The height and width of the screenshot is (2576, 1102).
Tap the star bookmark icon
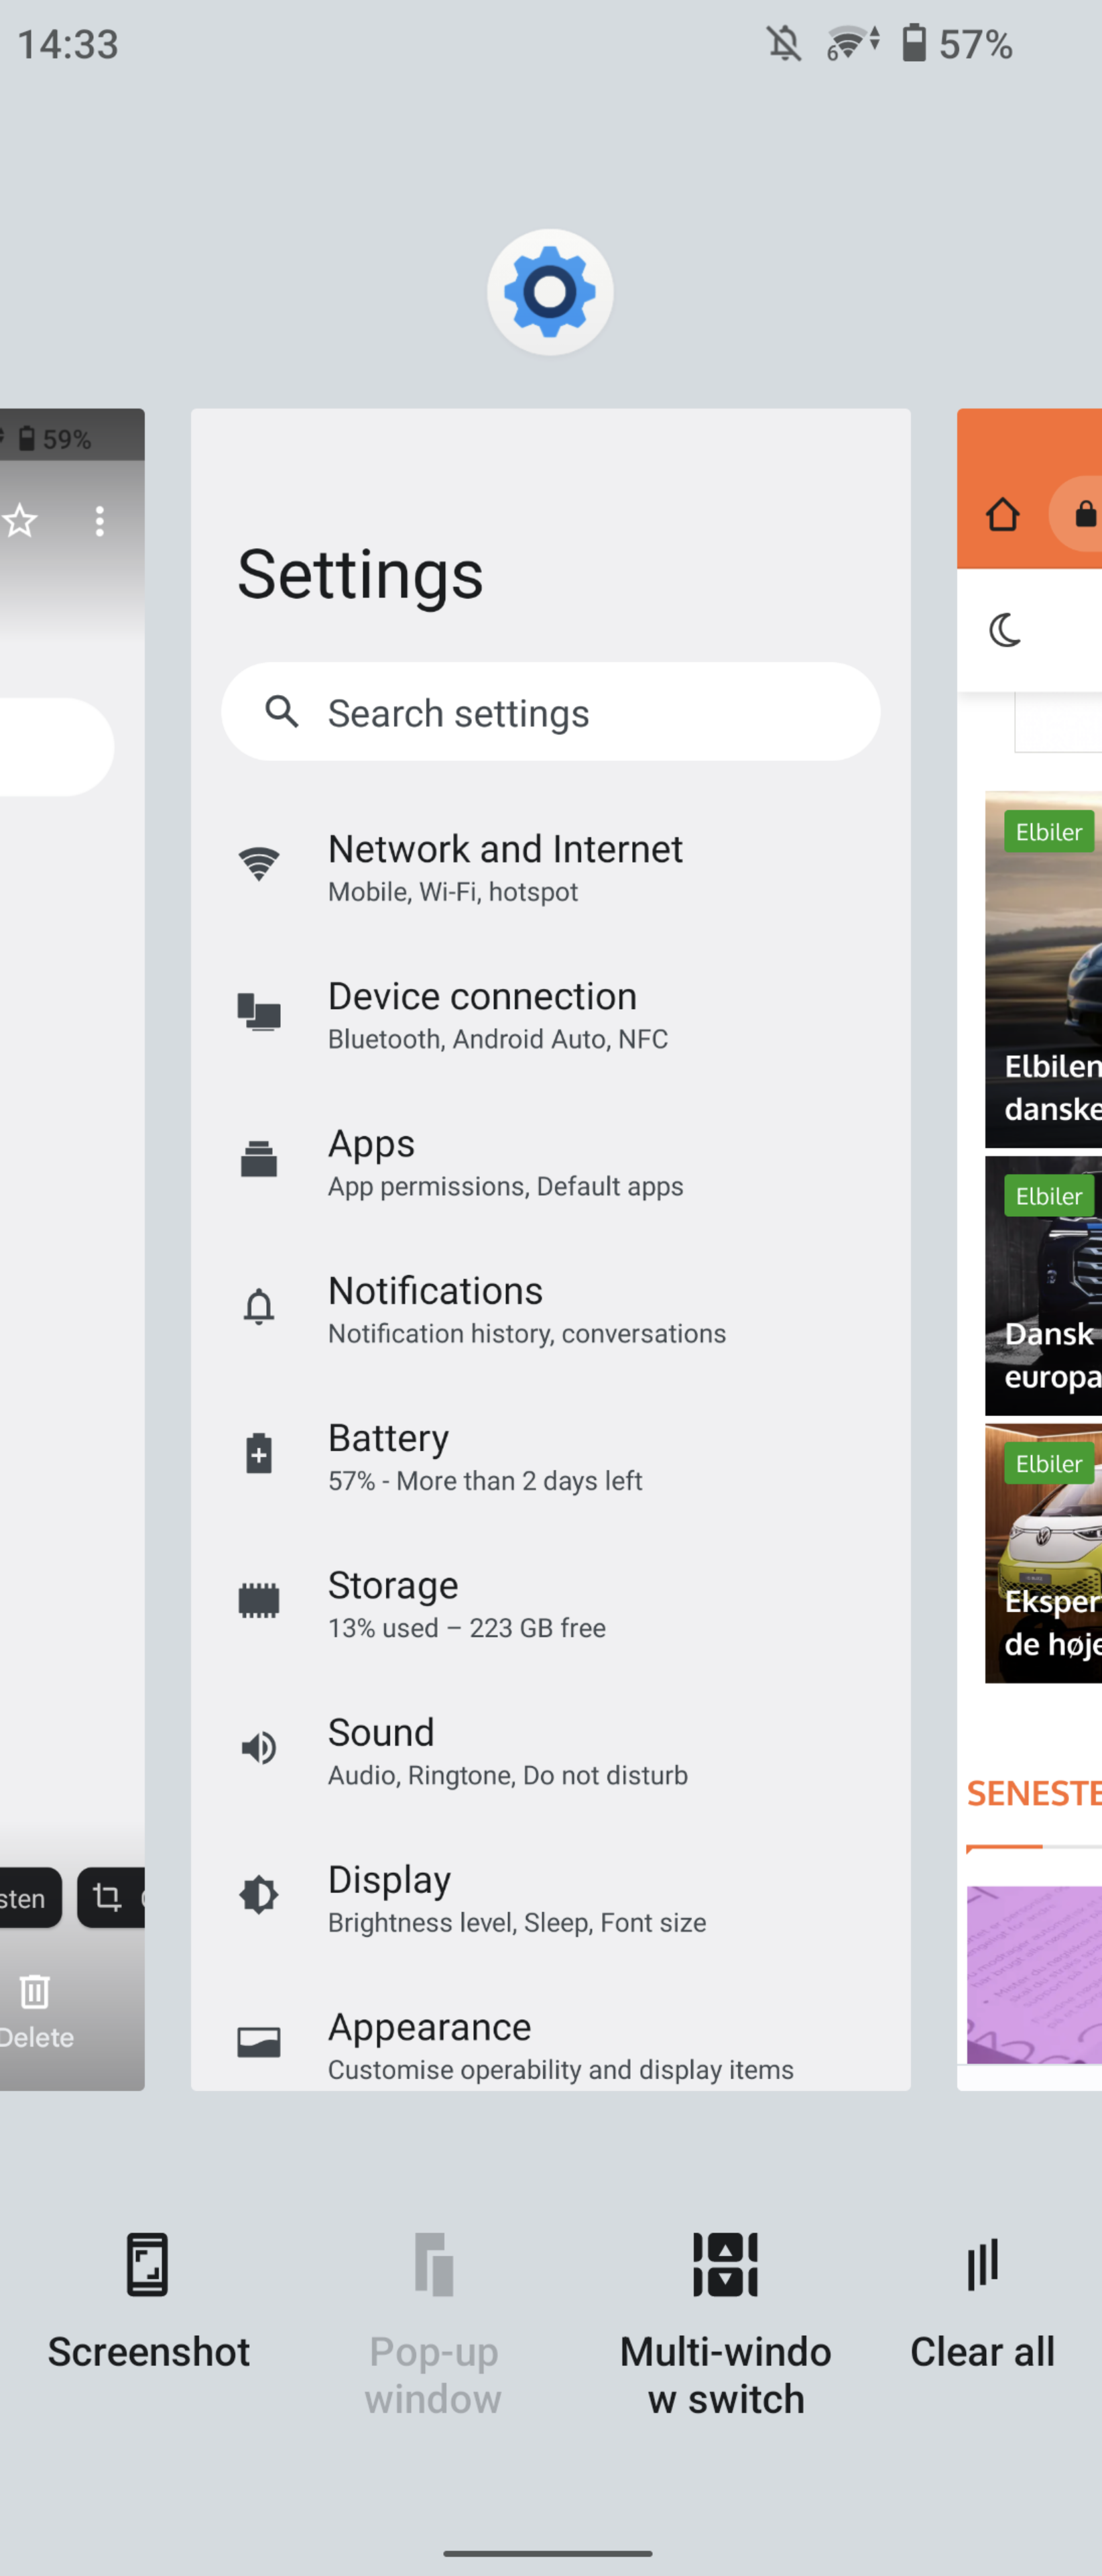pyautogui.click(x=20, y=521)
